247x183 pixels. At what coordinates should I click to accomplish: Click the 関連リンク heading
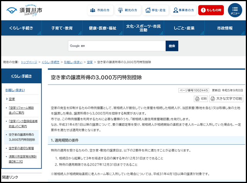(10, 177)
